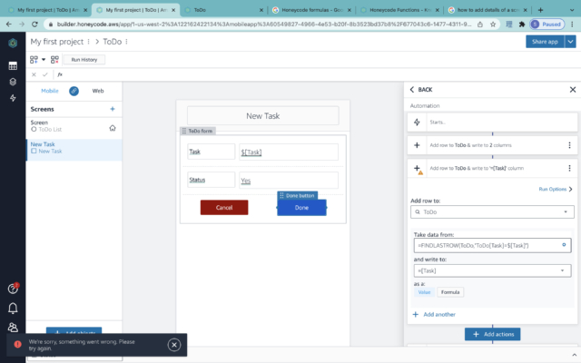581x363 pixels.
Task: Open the 'and write to' =[Task] dropdown
Action: (x=492, y=270)
